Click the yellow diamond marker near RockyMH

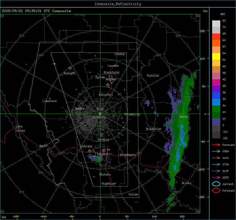[x=70, y=68]
